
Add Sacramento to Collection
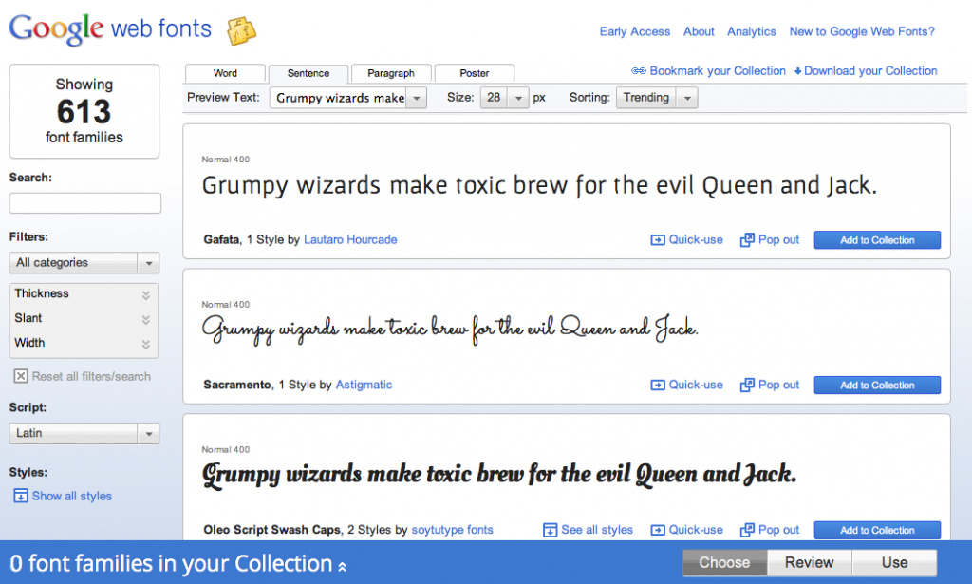pos(877,385)
